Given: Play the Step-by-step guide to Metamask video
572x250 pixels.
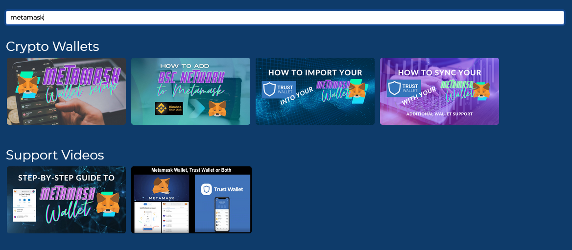Looking at the screenshot, I should 66,200.
